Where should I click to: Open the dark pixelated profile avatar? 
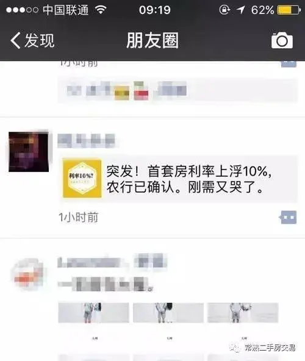[x=29, y=152]
